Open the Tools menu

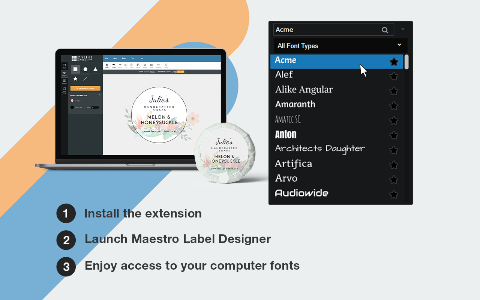[124, 58]
